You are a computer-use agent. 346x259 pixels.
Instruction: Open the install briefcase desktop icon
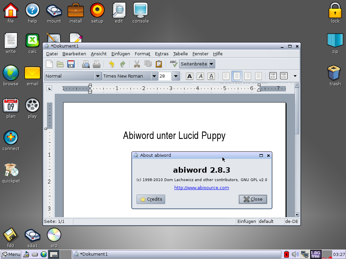(x=76, y=13)
